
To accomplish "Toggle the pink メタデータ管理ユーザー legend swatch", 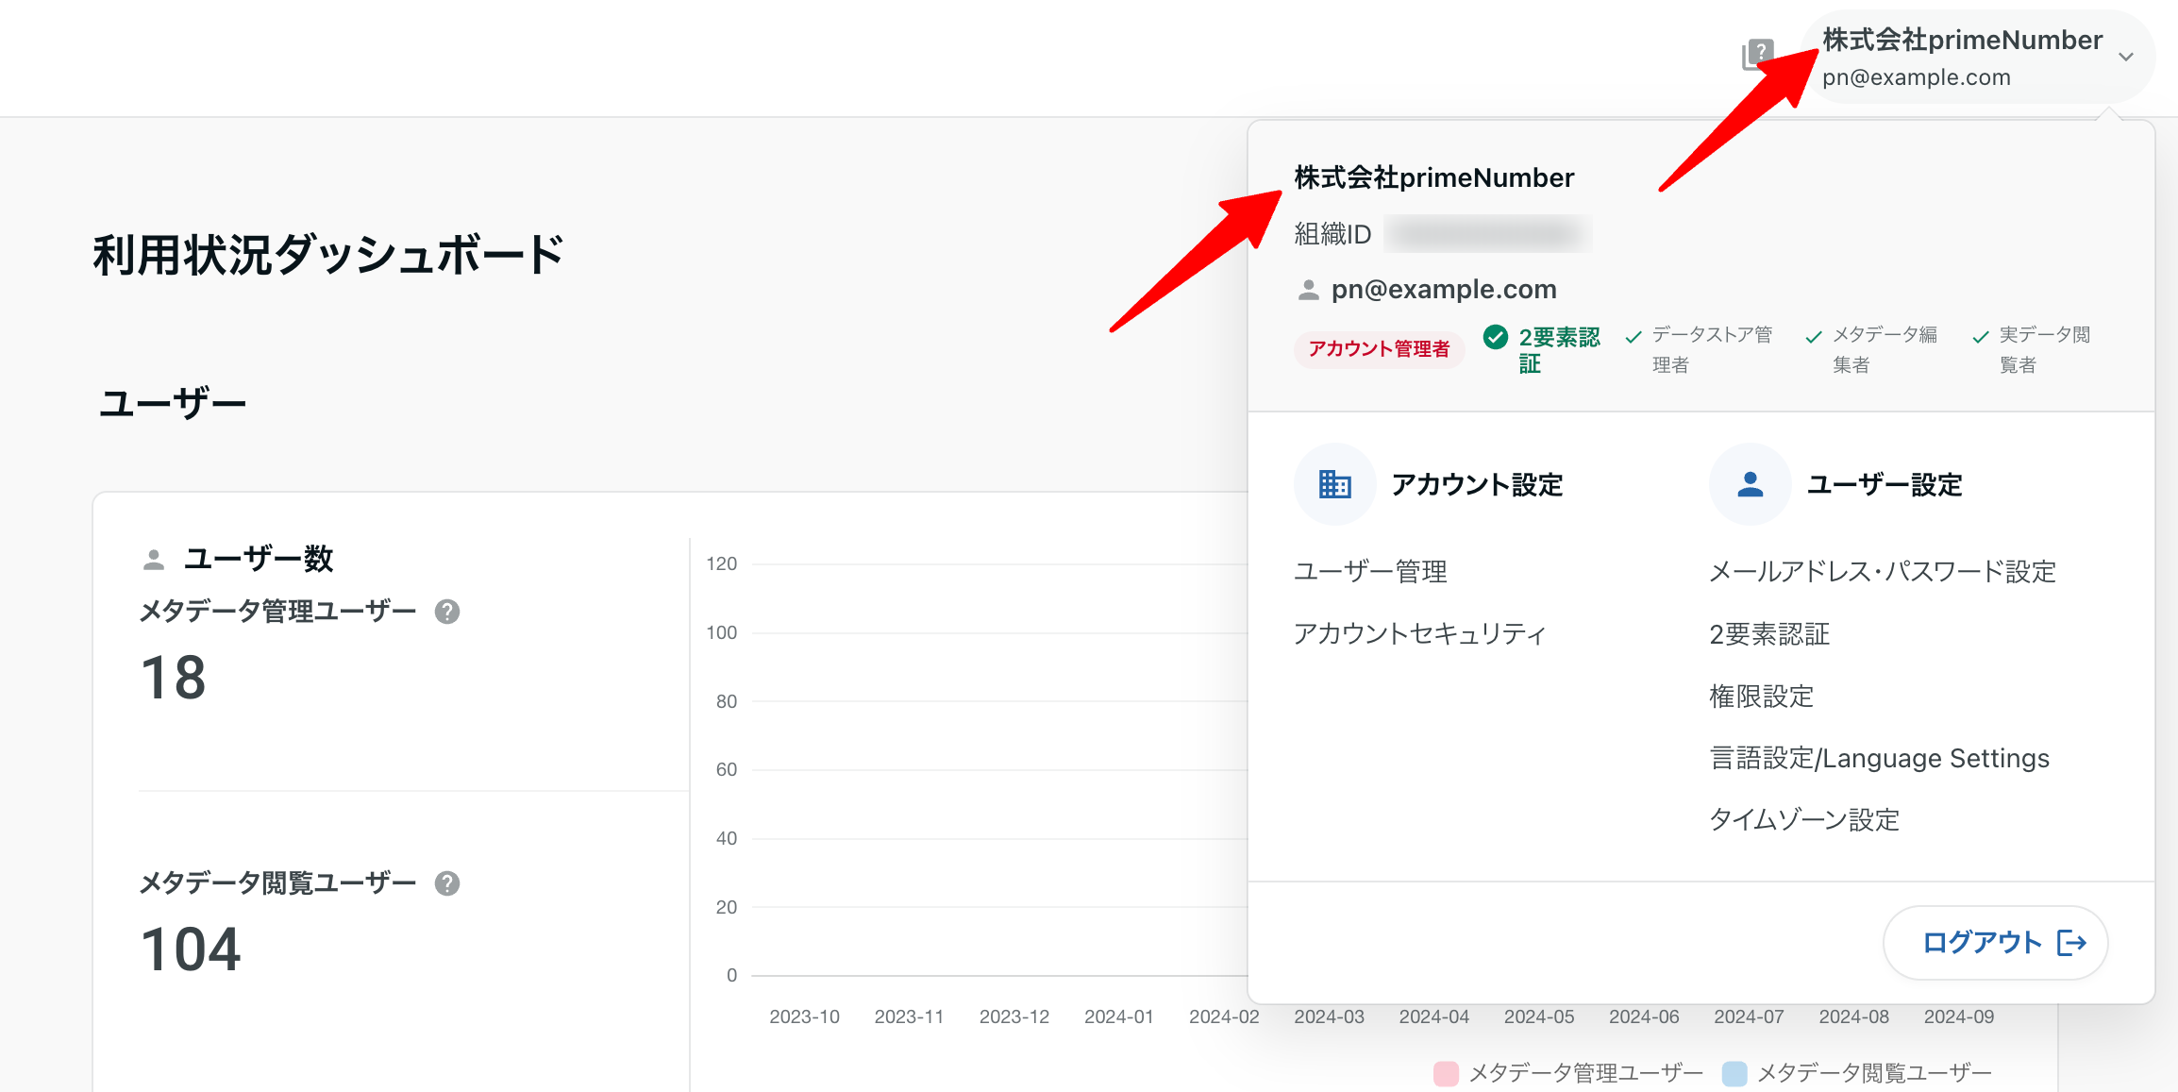I will [1446, 1073].
